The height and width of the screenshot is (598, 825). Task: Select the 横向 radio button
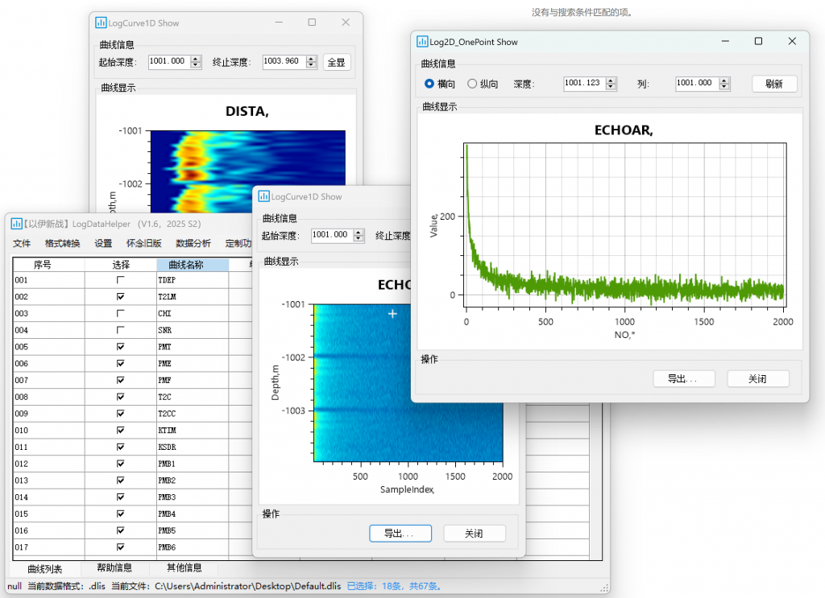[x=429, y=84]
